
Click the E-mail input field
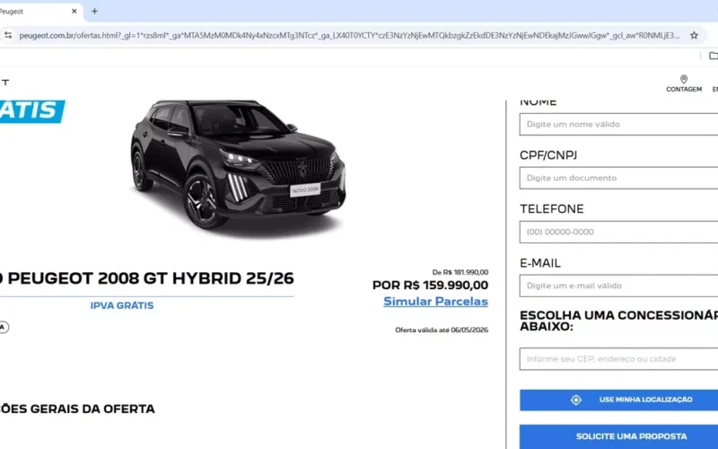point(618,286)
